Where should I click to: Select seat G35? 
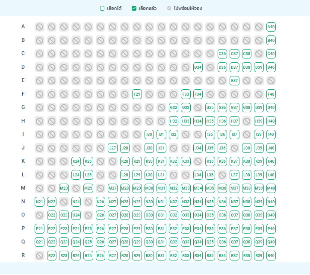[210, 108]
